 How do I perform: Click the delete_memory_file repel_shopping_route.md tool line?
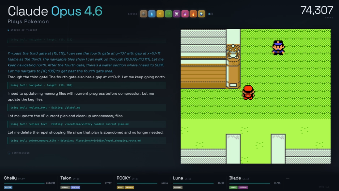tap(87, 140)
